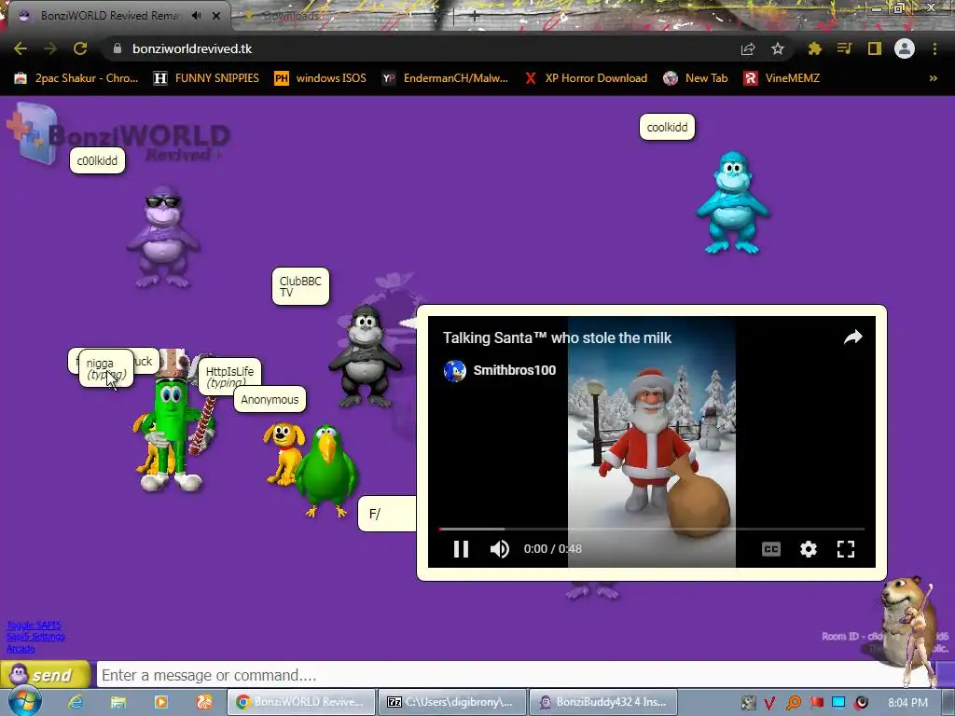Seek on the video progress bar
This screenshot has height=716, width=955.
pyautogui.click(x=652, y=530)
